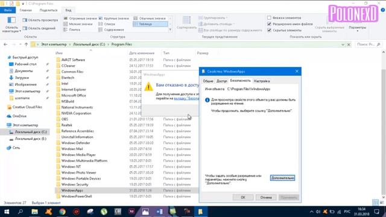386x217 pixels.
Task: Choose Список layout
Action: click(107, 24)
